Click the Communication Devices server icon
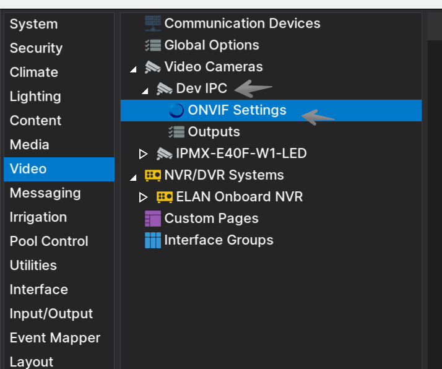The height and width of the screenshot is (369, 442). 153,24
